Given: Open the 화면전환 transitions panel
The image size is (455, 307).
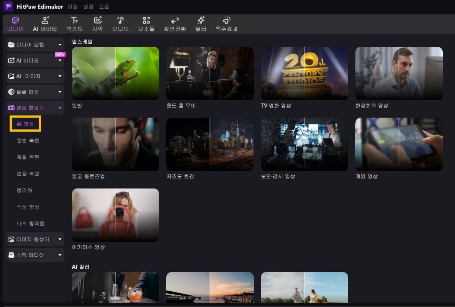Looking at the screenshot, I should [x=175, y=24].
